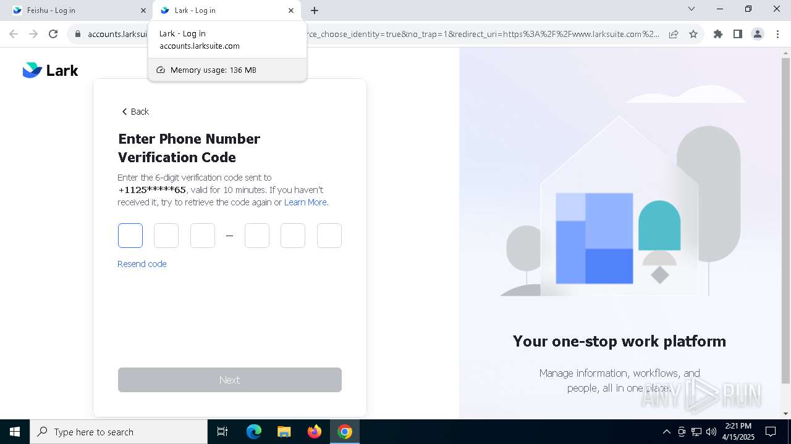Open Task View on the taskbar
The width and height of the screenshot is (791, 444).
pos(222,432)
